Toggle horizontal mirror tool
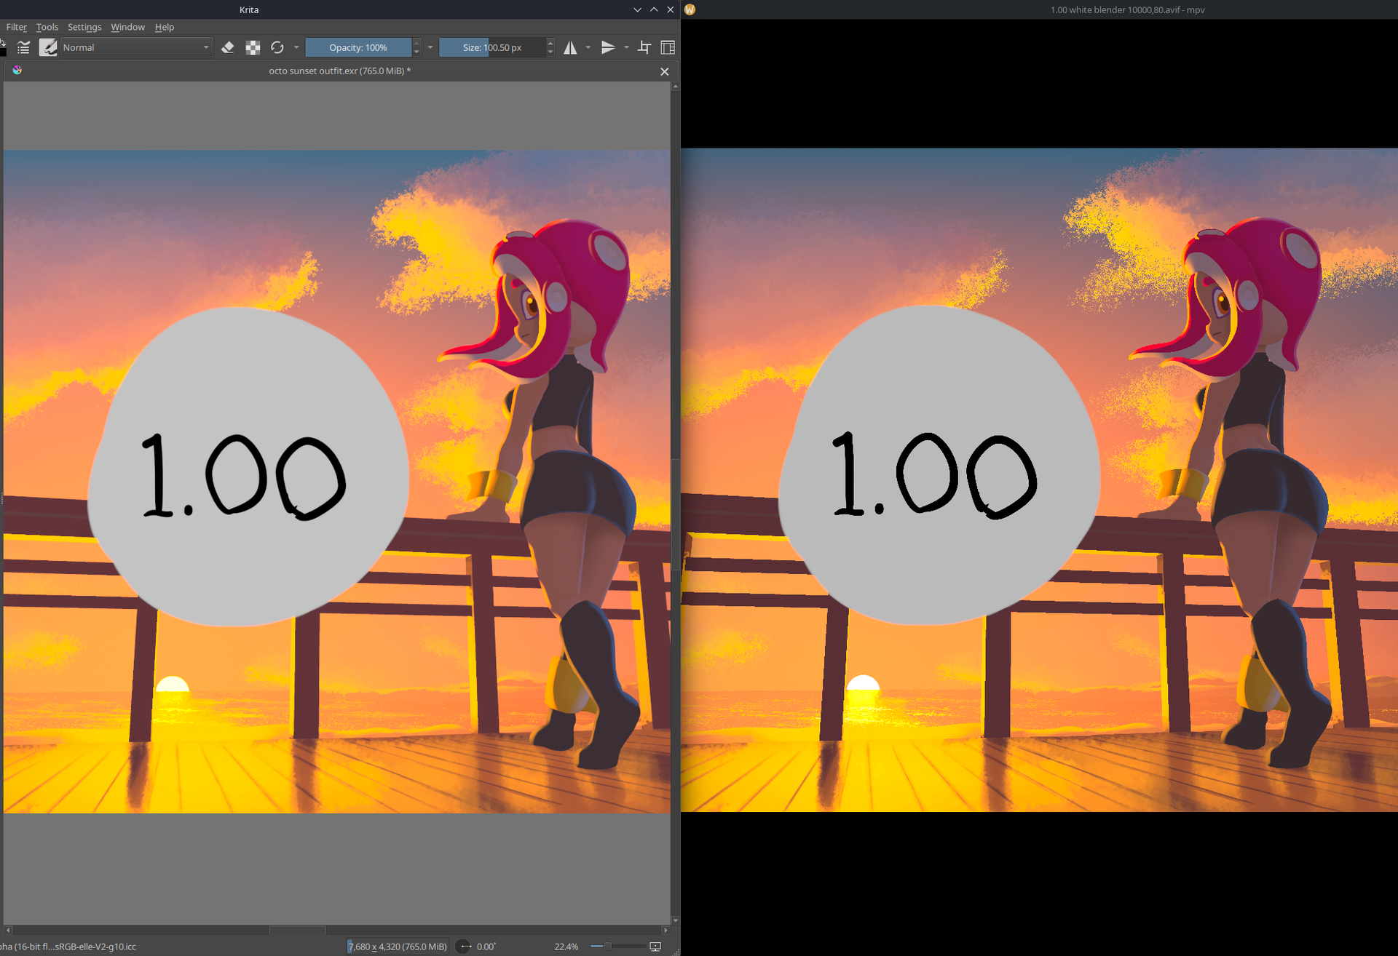 [x=570, y=47]
